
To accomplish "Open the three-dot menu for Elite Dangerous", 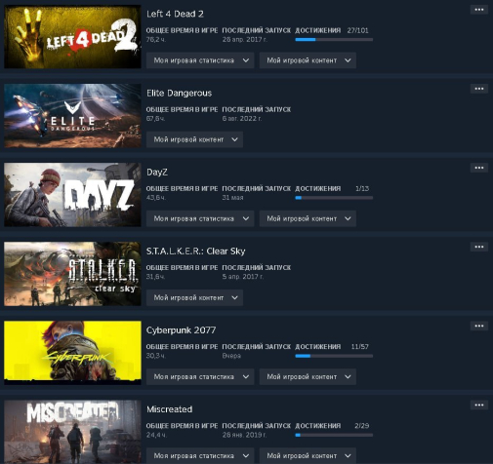I will tap(479, 89).
